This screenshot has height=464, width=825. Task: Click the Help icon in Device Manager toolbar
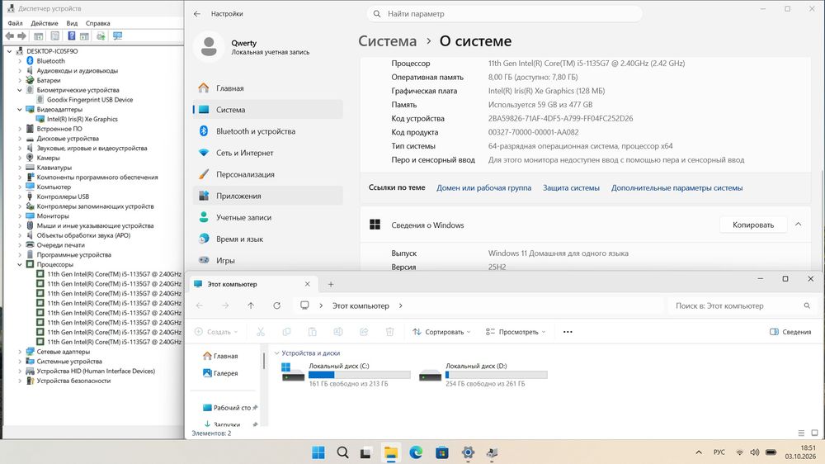coord(71,36)
